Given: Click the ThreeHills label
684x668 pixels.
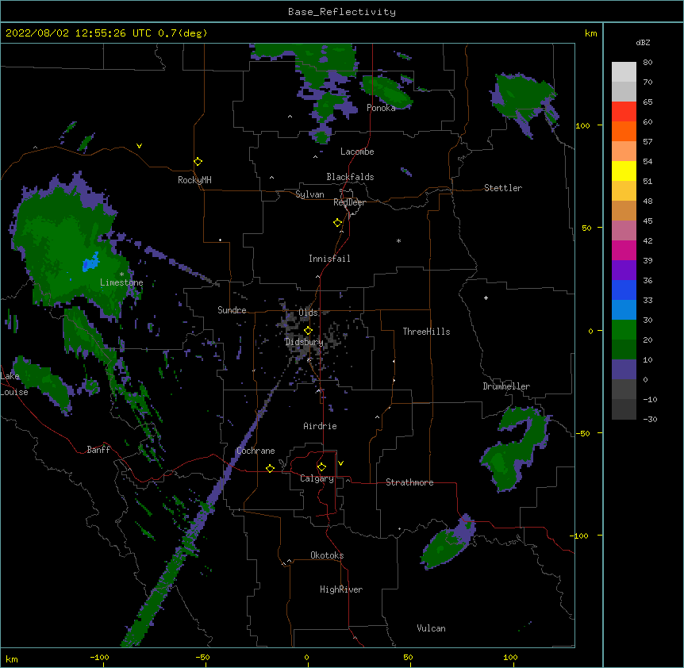Looking at the screenshot, I should [x=426, y=332].
